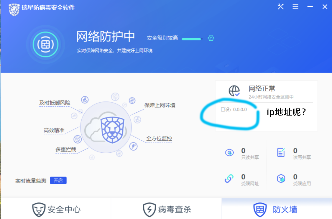Open the 只读共享 eye icon
This screenshot has width=332, height=219.
click(x=229, y=153)
